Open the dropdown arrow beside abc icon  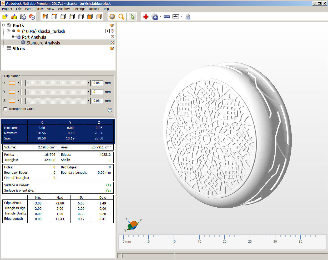(182, 17)
